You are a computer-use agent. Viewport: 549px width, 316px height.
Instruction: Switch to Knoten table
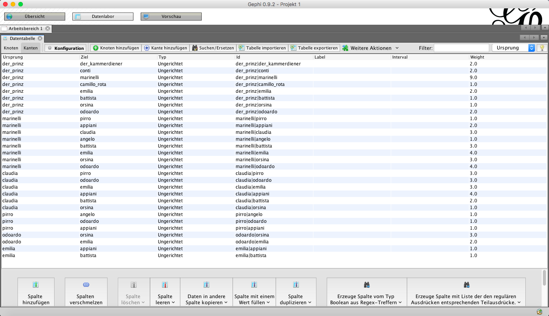[x=11, y=48]
